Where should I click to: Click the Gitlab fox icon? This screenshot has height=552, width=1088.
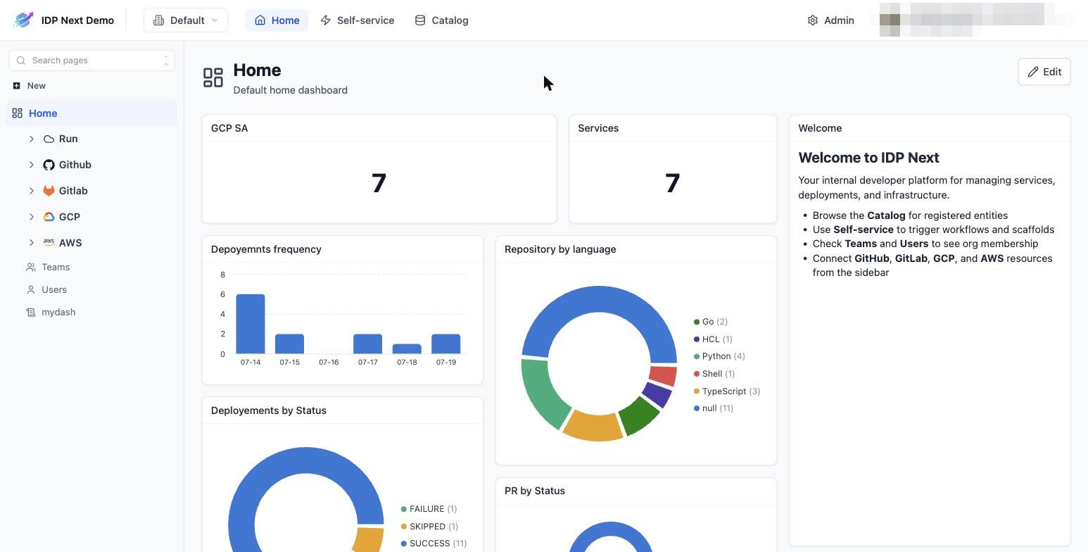pyautogui.click(x=49, y=191)
